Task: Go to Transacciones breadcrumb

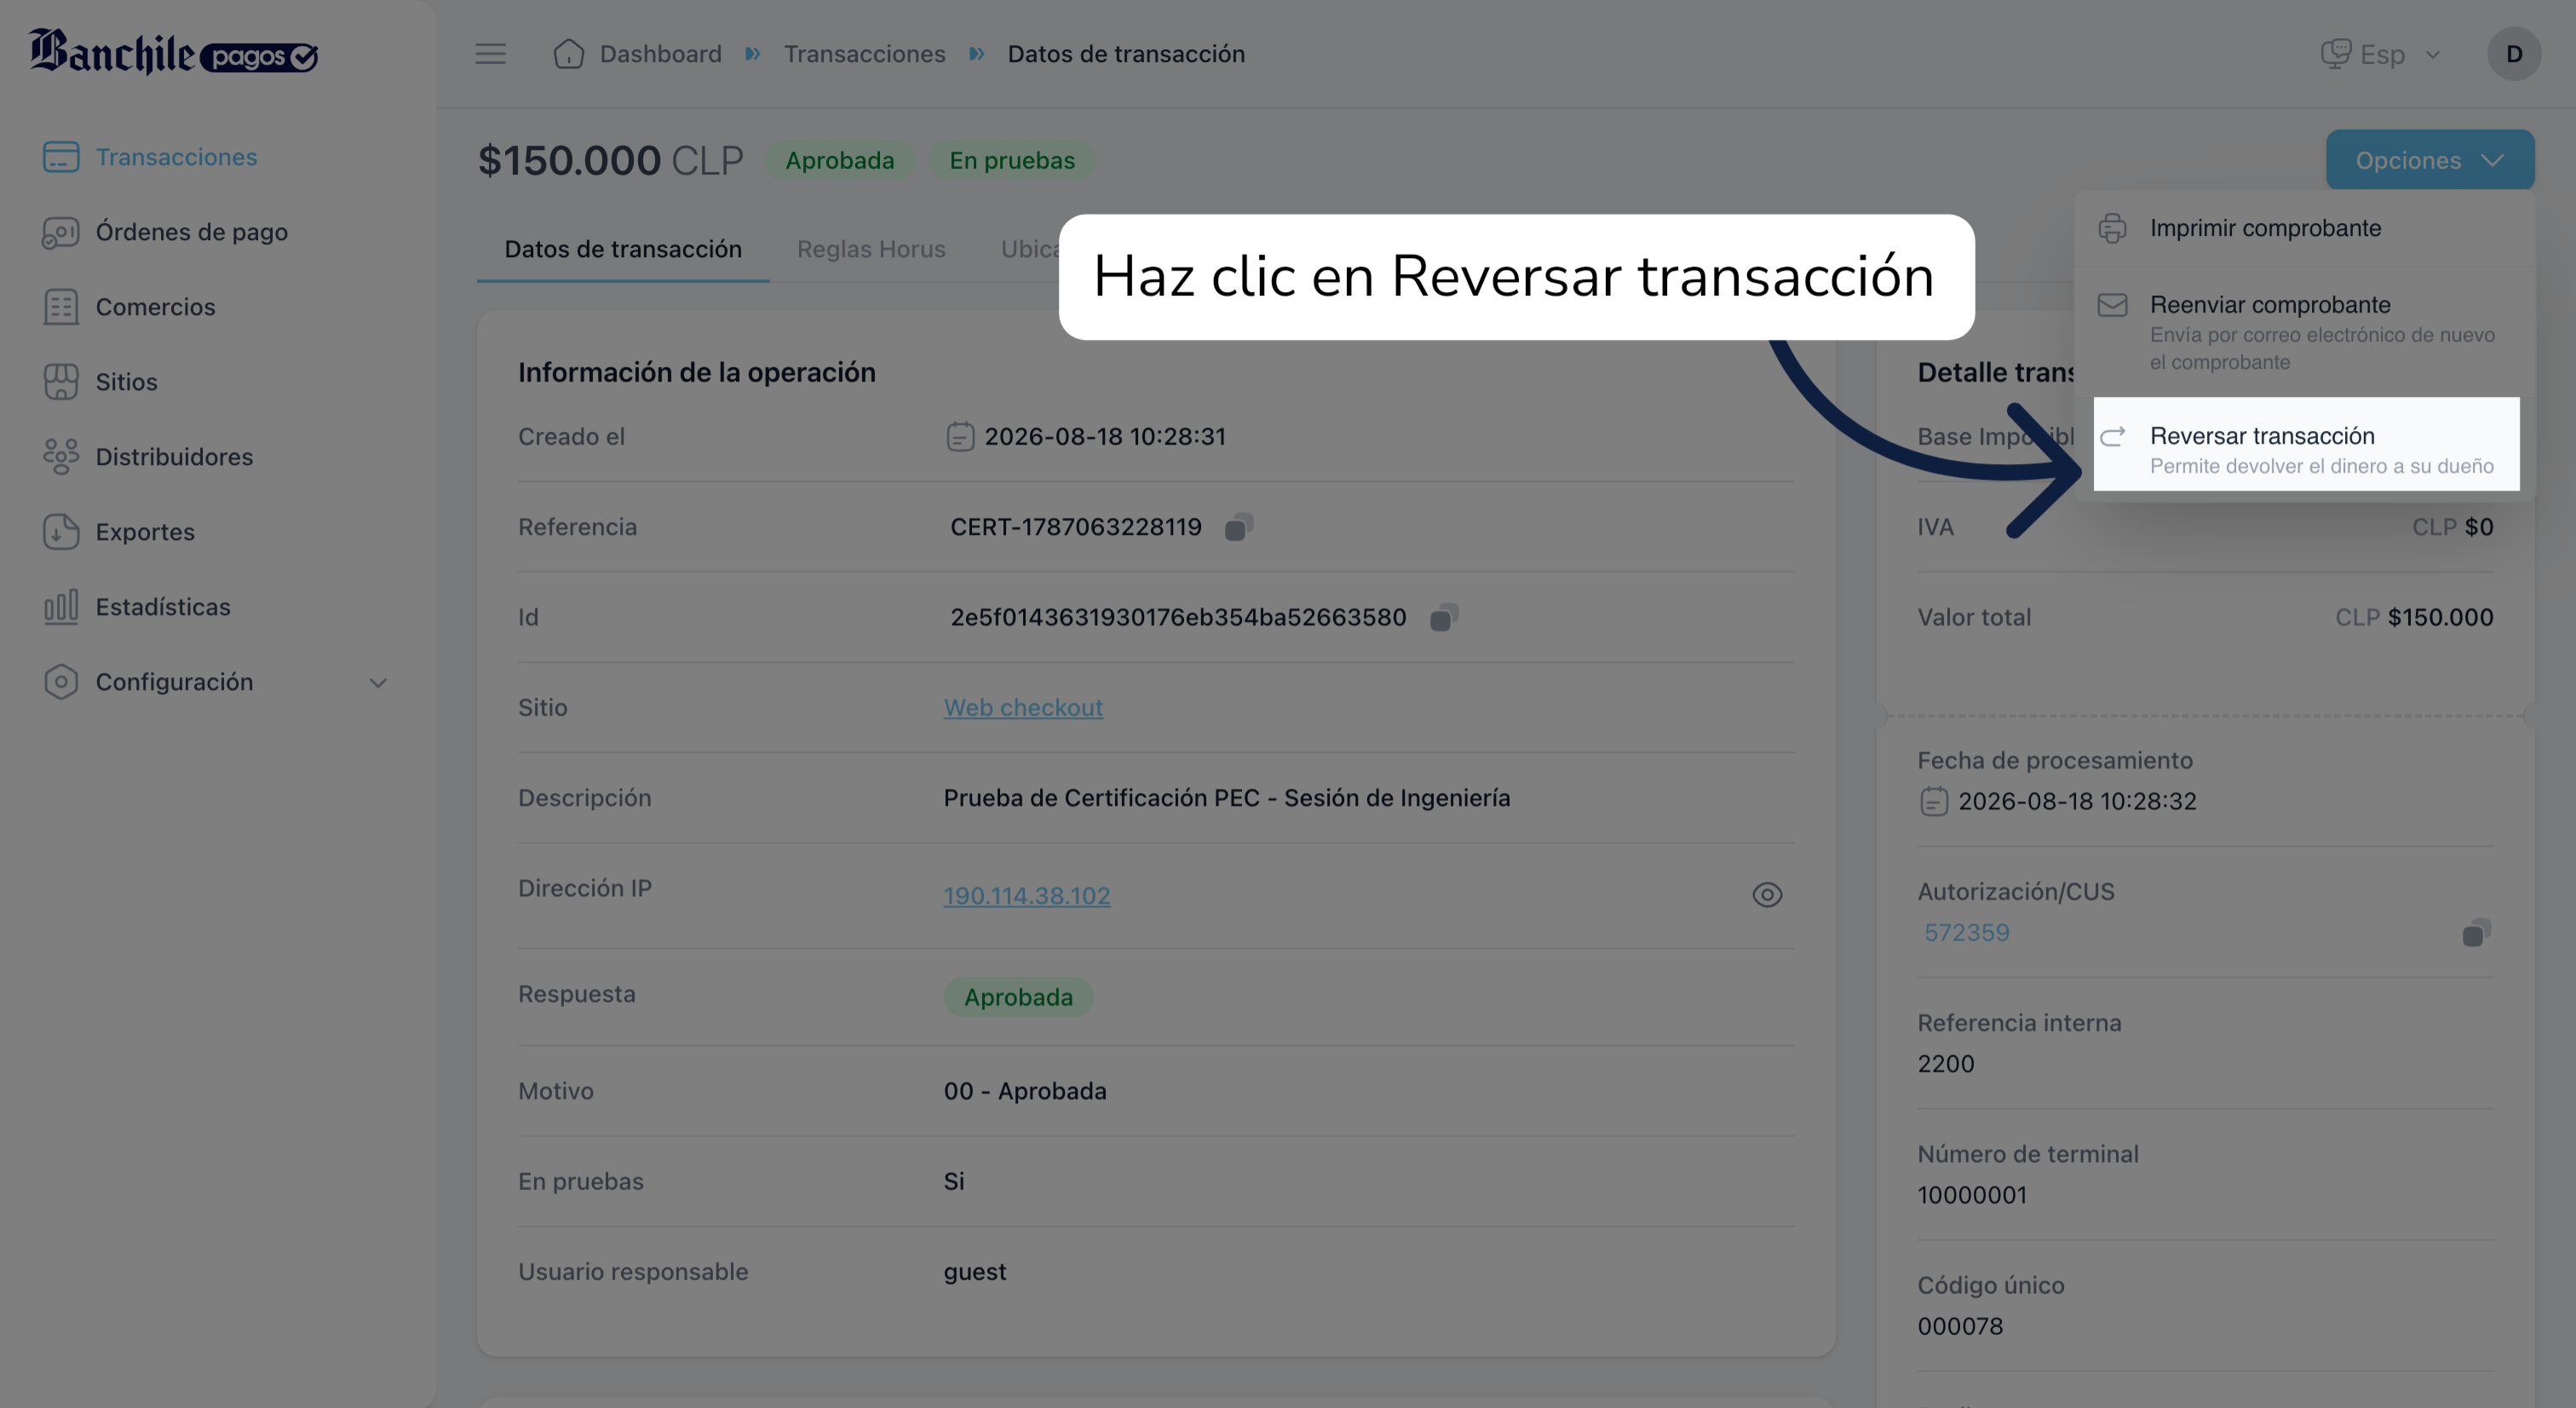Action: coord(864,54)
